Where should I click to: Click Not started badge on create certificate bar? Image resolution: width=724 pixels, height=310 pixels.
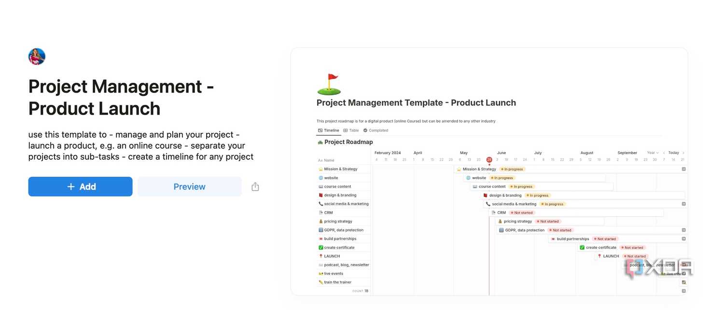[x=632, y=247]
